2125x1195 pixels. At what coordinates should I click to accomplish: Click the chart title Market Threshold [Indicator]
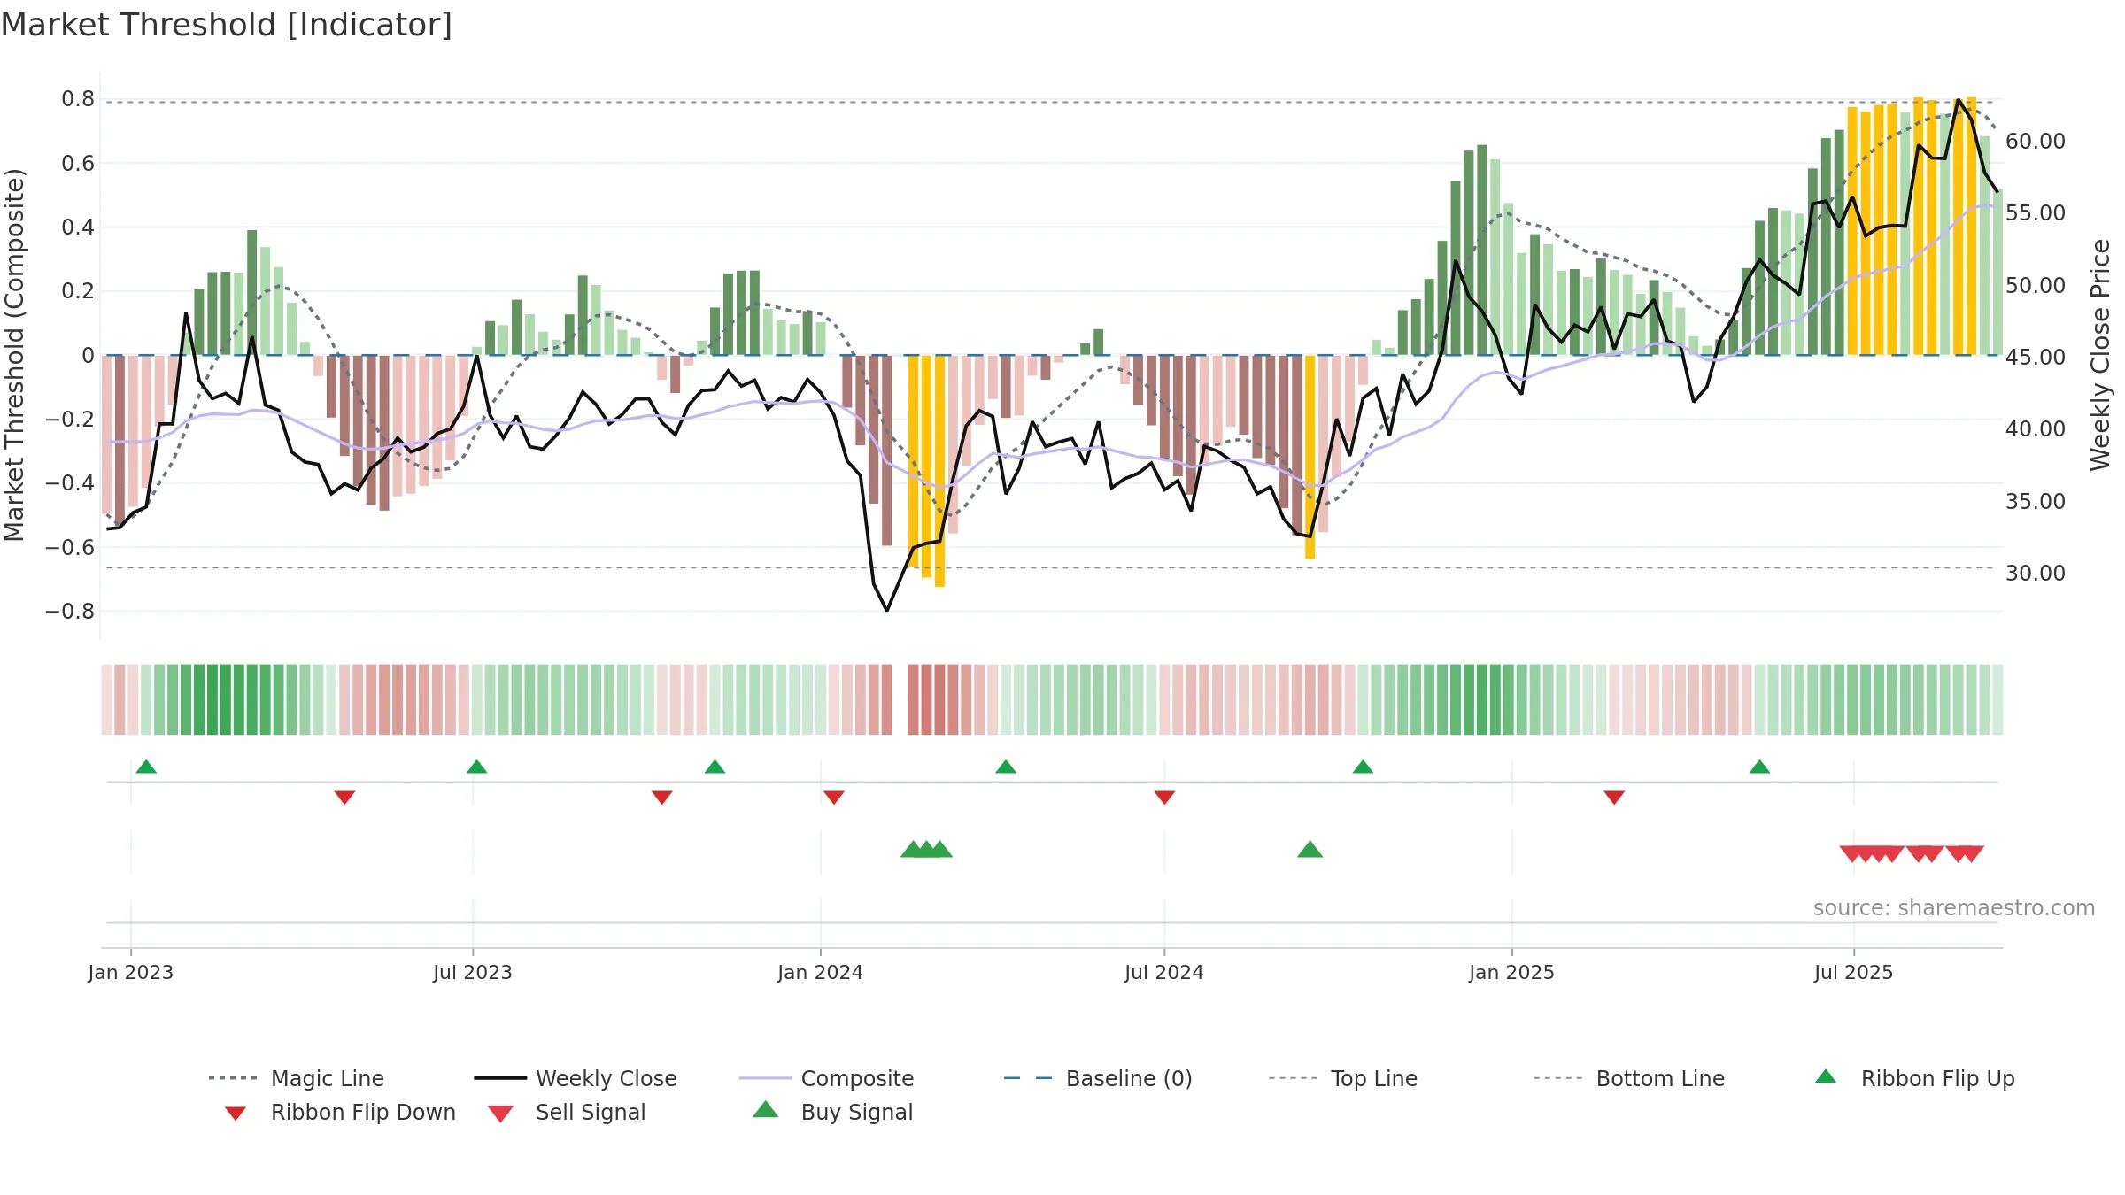227,25
